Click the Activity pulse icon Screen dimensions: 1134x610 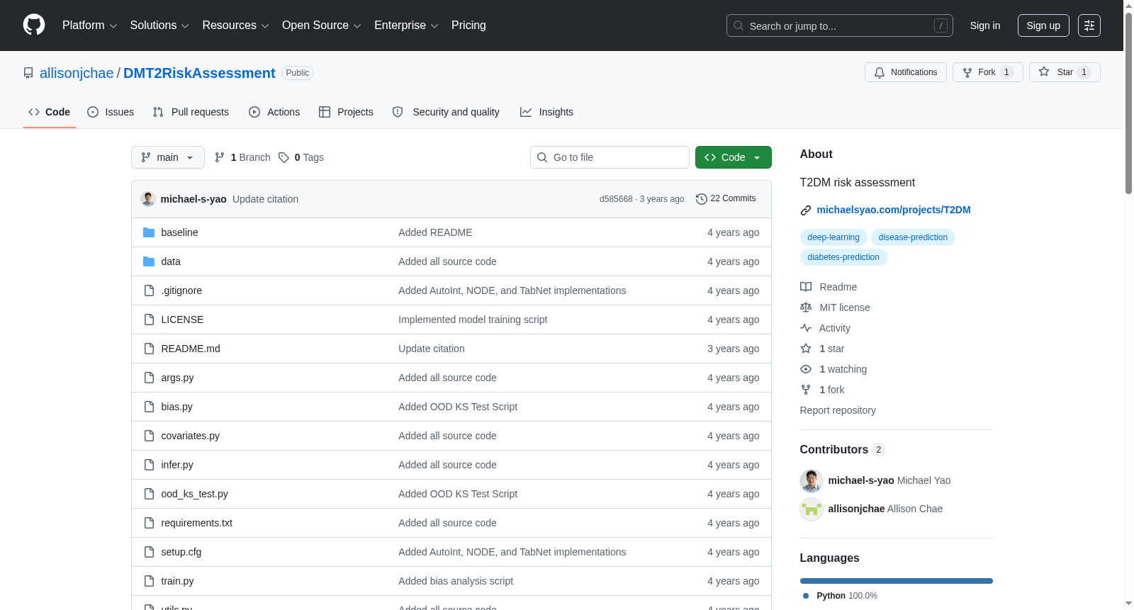point(806,328)
